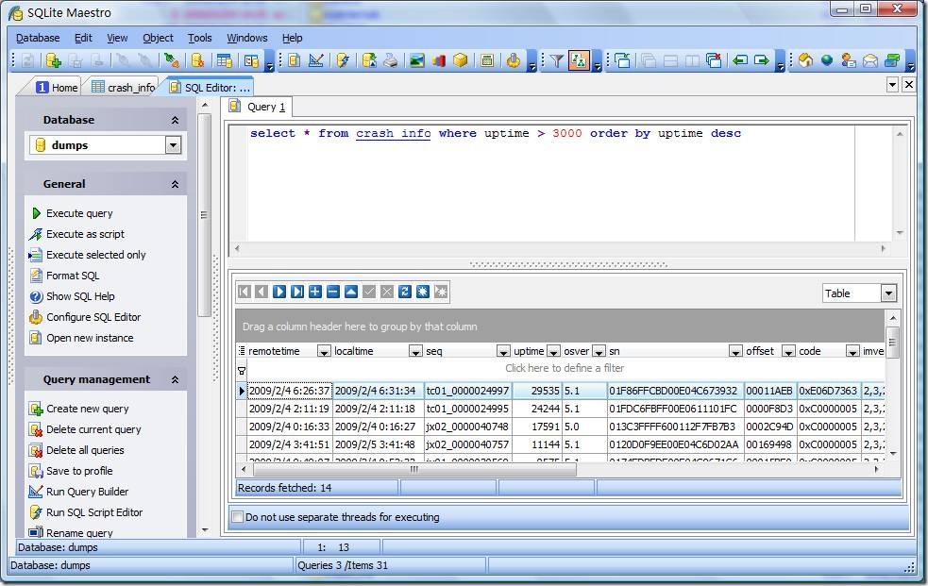Click Create new query link
This screenshot has height=586, width=928.
[88, 409]
